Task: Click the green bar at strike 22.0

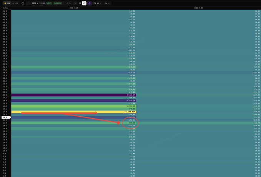Action: pos(73,84)
